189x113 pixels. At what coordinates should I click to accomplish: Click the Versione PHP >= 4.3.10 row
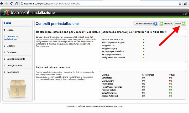click(123, 39)
